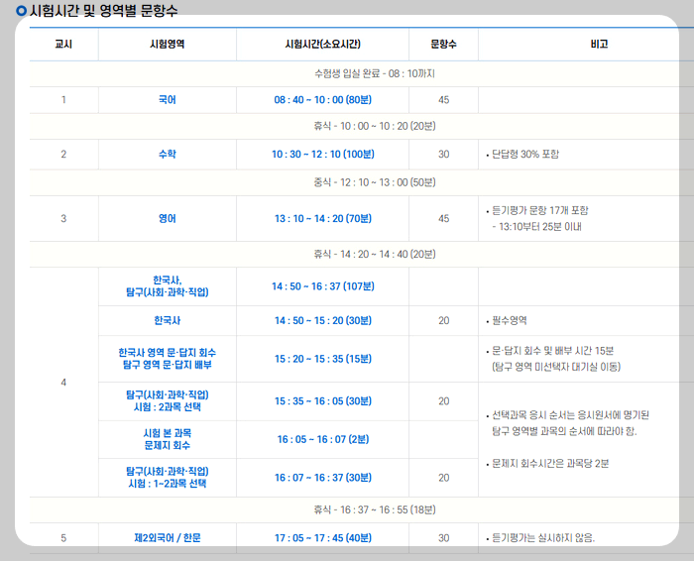Click the '문항수' column header
The image size is (694, 561).
pos(443,45)
